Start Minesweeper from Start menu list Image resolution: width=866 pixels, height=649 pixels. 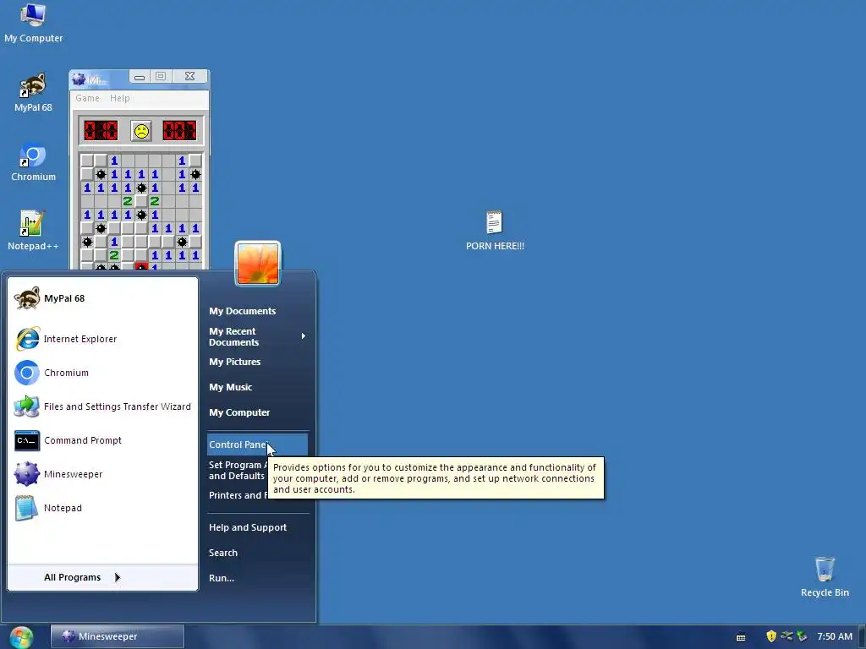point(102,474)
